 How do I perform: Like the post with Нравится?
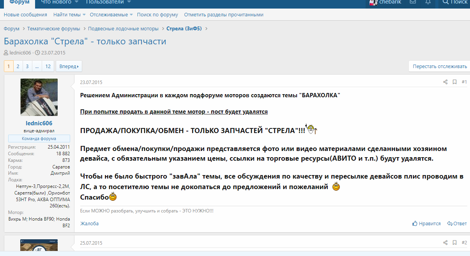tap(426, 224)
